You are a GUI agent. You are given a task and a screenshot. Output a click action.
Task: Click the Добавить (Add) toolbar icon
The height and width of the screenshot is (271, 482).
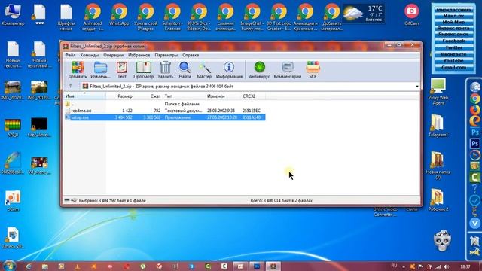pos(78,70)
